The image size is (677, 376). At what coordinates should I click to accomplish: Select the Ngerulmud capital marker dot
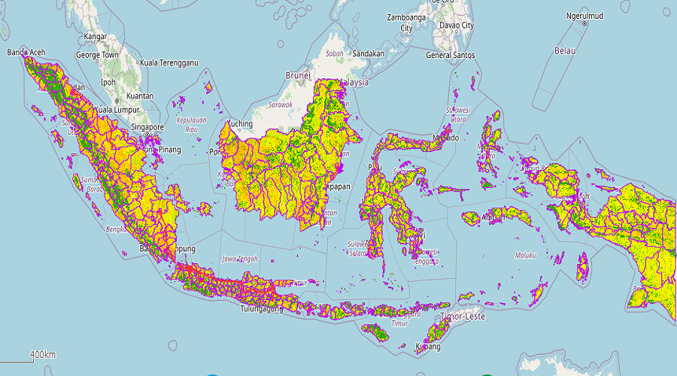[x=584, y=24]
